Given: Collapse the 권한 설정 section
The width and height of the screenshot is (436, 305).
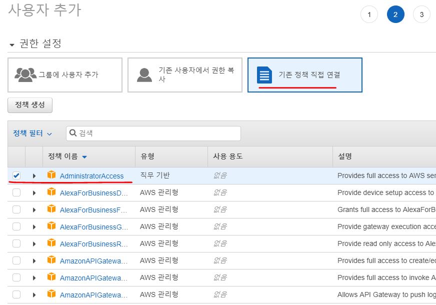Looking at the screenshot, I should click(x=12, y=44).
